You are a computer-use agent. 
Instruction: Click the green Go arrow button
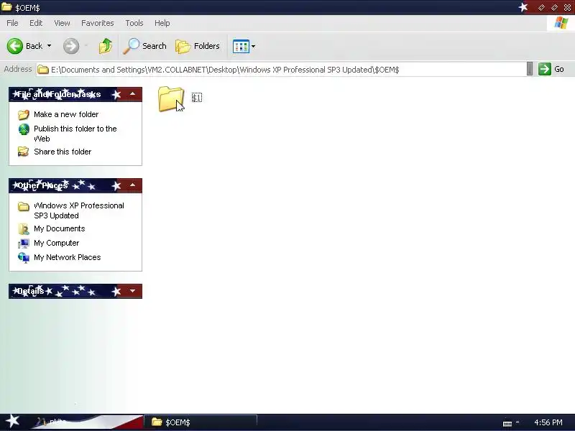[x=545, y=69]
